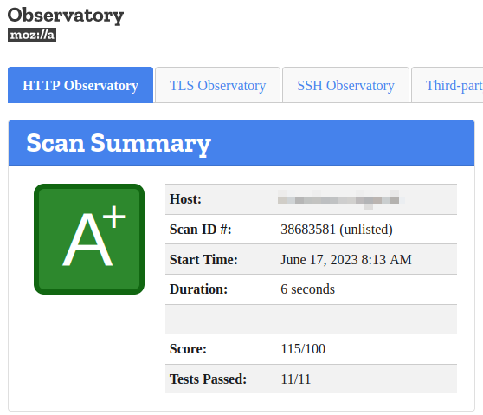
Task: Click the Tests Passed value 11/11
Action: click(x=296, y=379)
